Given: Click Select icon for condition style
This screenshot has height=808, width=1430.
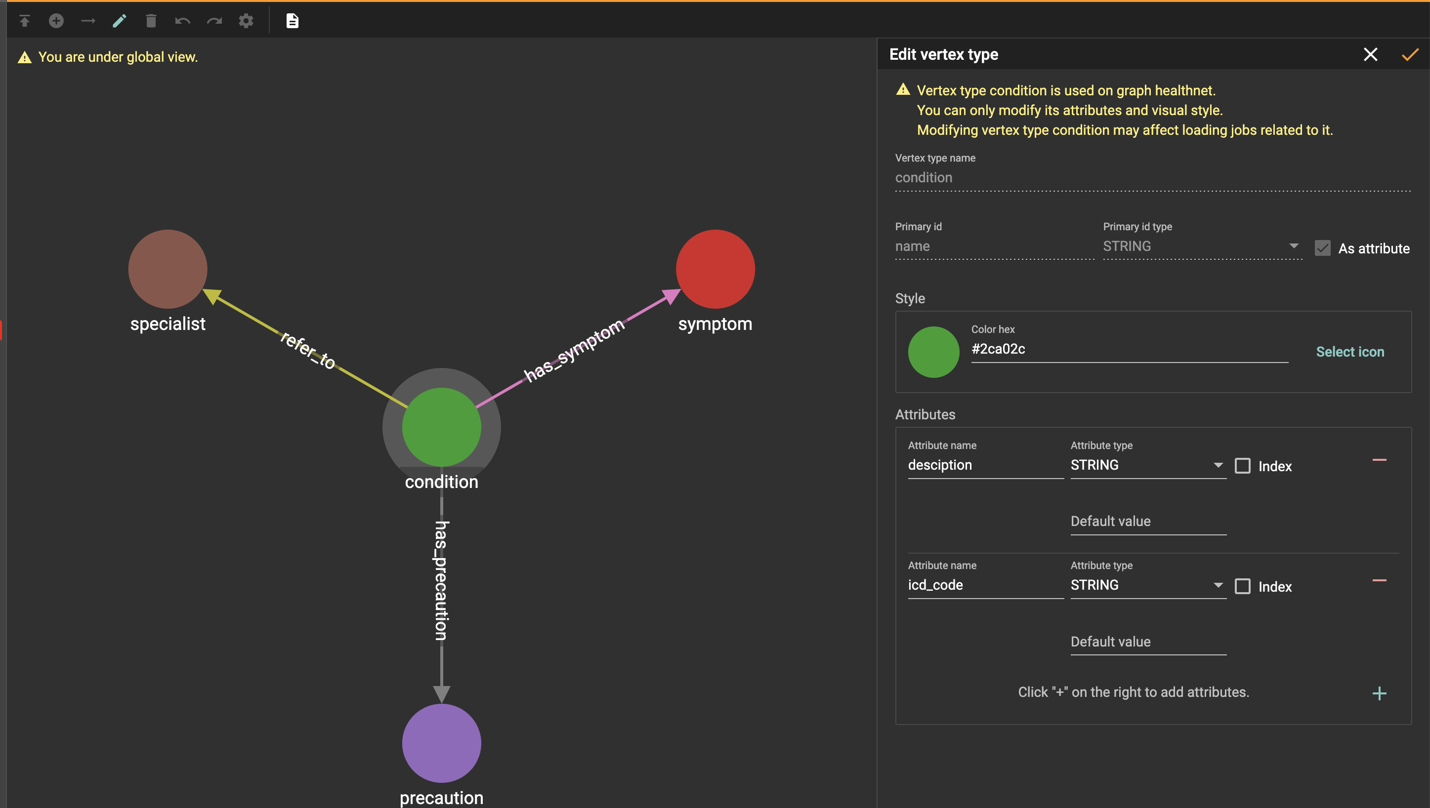Looking at the screenshot, I should click(x=1350, y=351).
